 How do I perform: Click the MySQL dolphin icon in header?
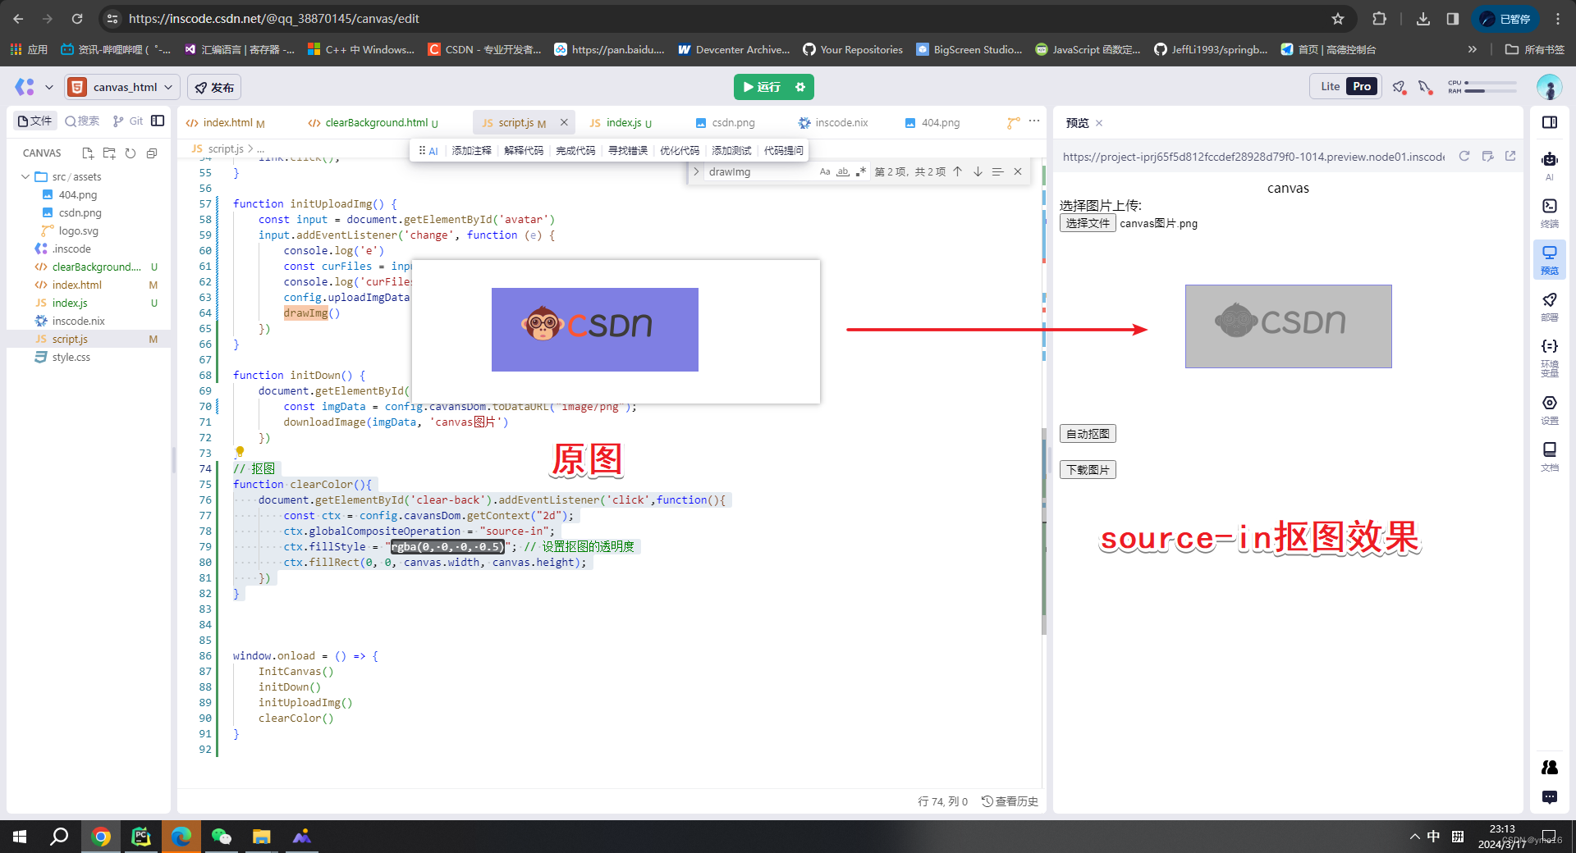tap(1426, 87)
